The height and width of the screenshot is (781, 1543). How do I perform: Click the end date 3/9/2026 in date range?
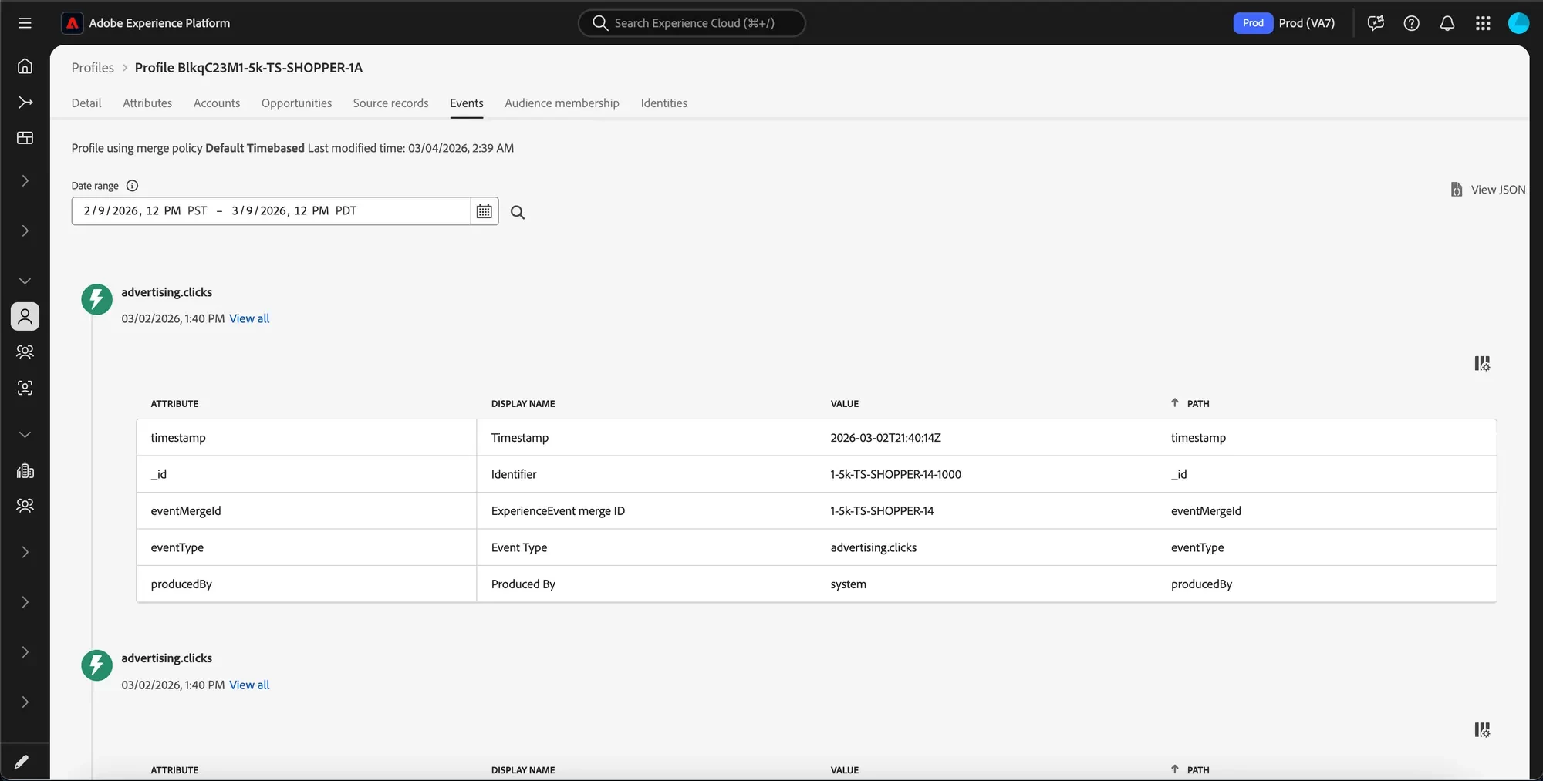pyautogui.click(x=259, y=210)
